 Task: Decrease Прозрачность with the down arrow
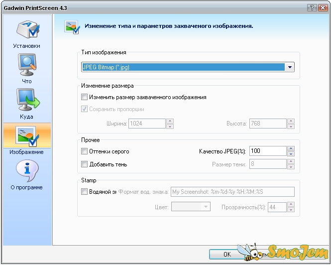291,210
